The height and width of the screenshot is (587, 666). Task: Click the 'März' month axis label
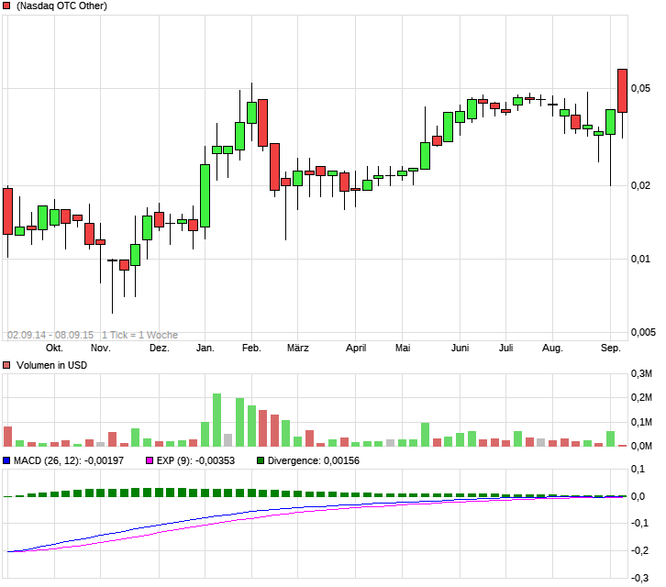point(298,349)
